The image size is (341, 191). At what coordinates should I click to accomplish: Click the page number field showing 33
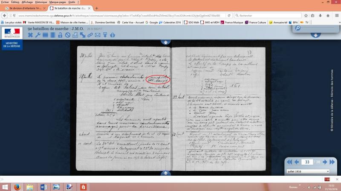point(307,162)
